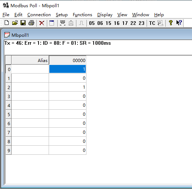Open the TC test center button
The height and width of the screenshot is (189, 192).
(x=152, y=23)
